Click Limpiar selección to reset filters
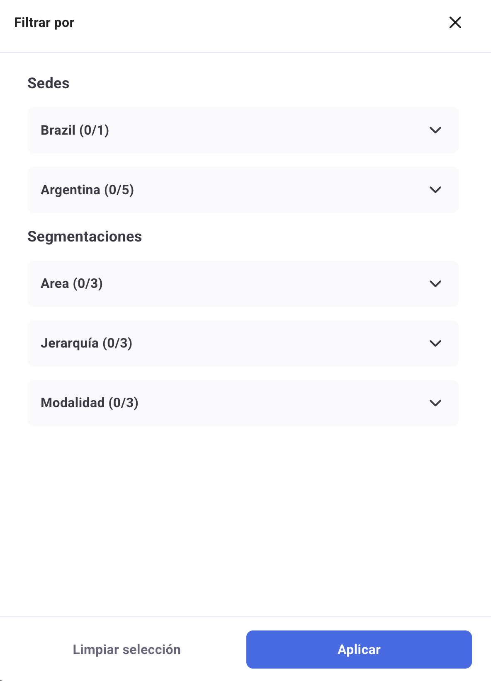Viewport: 491px width, 681px height. click(126, 650)
